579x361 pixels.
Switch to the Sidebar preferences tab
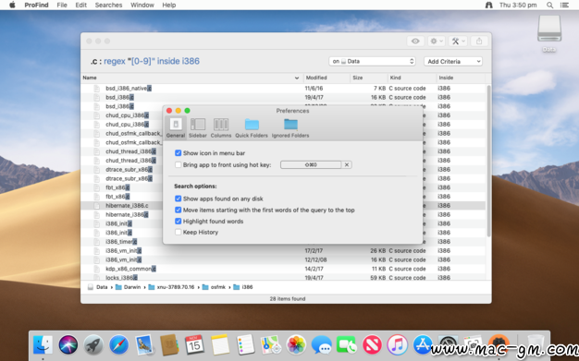point(198,127)
